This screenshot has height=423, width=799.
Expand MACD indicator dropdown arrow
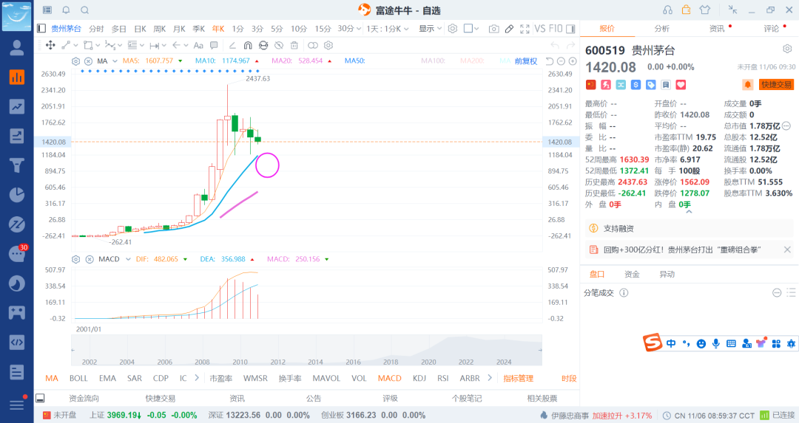pyautogui.click(x=128, y=259)
